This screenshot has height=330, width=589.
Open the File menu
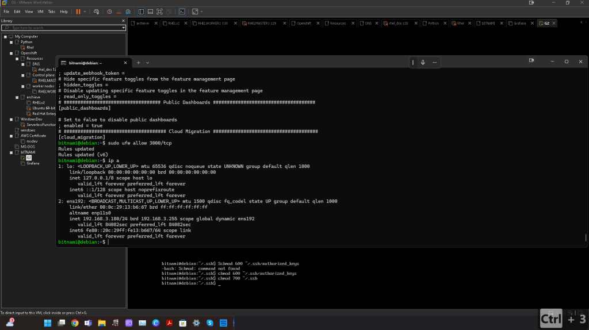pos(6,11)
